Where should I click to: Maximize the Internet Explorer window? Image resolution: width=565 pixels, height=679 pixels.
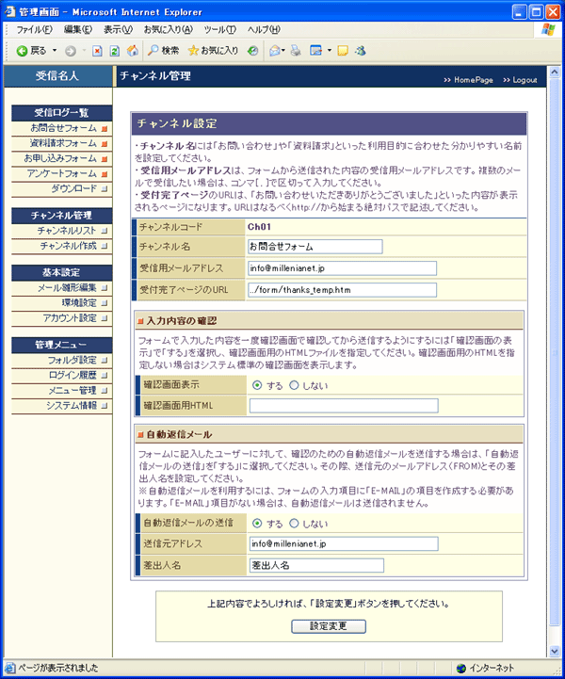coord(536,11)
